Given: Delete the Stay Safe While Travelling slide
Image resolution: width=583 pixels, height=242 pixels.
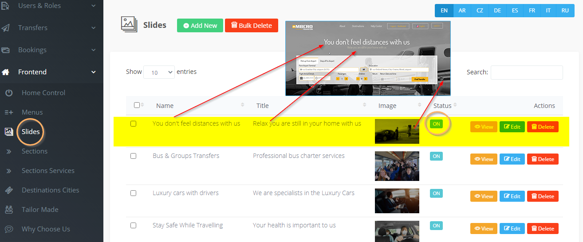Looking at the screenshot, I should click(543, 229).
